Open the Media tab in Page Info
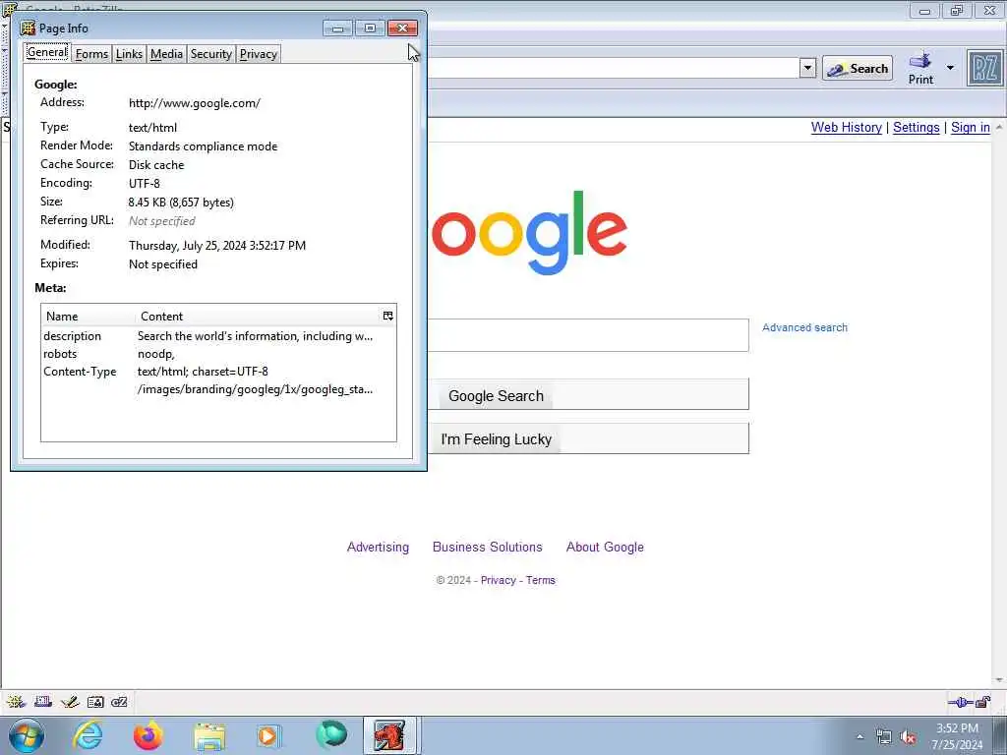1007x755 pixels. tap(166, 54)
